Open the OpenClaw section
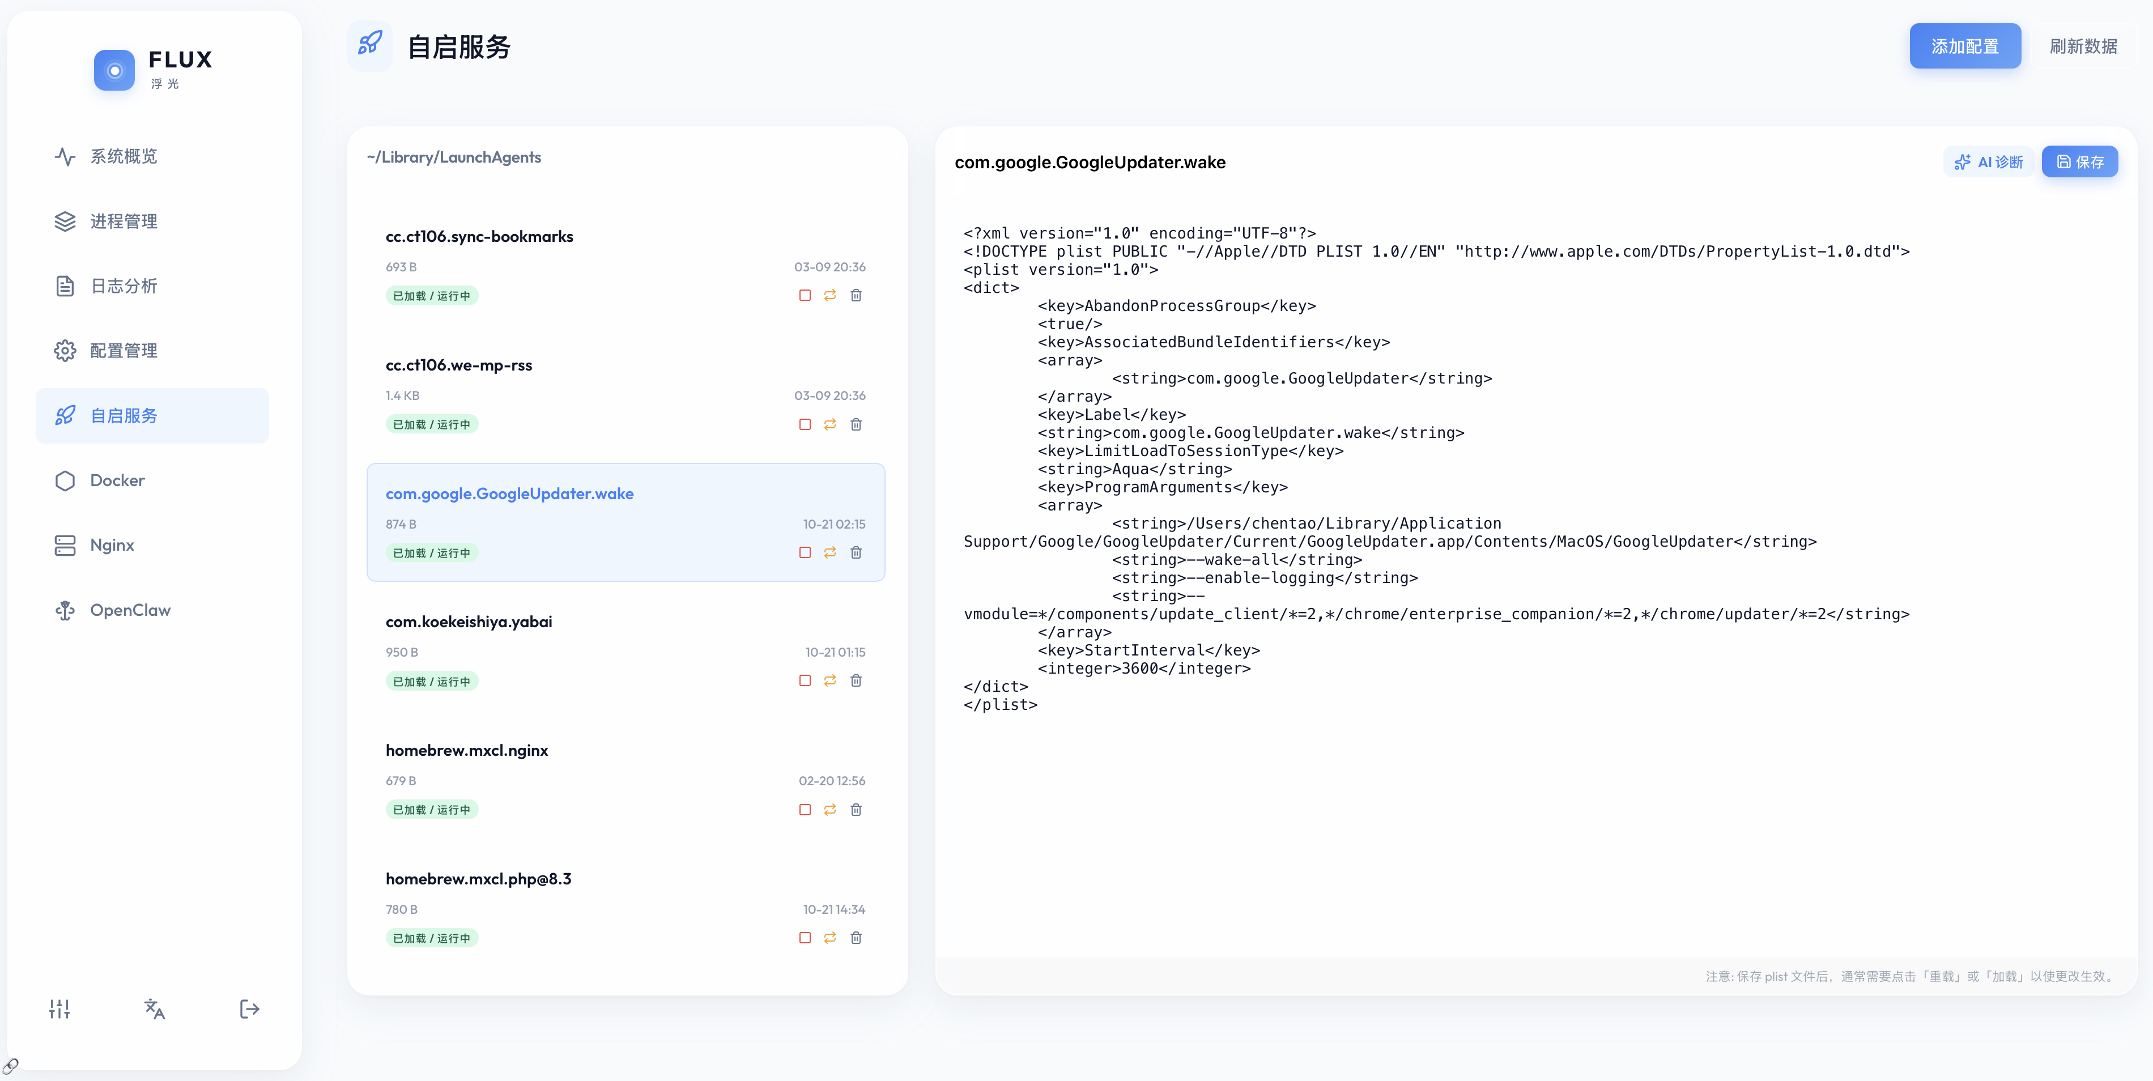2153x1081 pixels. tap(130, 610)
